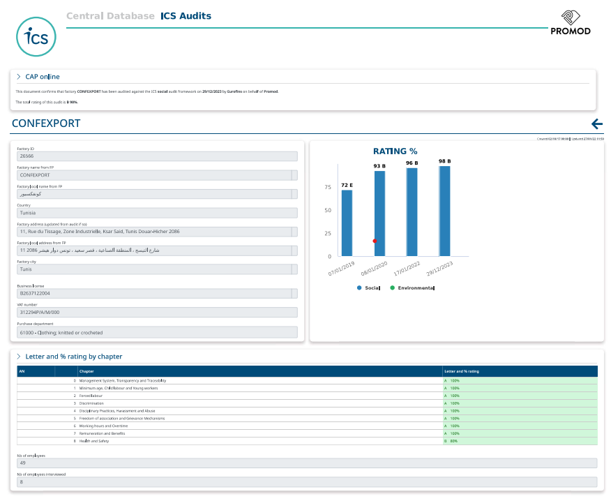
Task: Go back using the left arrow
Action: click(x=596, y=124)
